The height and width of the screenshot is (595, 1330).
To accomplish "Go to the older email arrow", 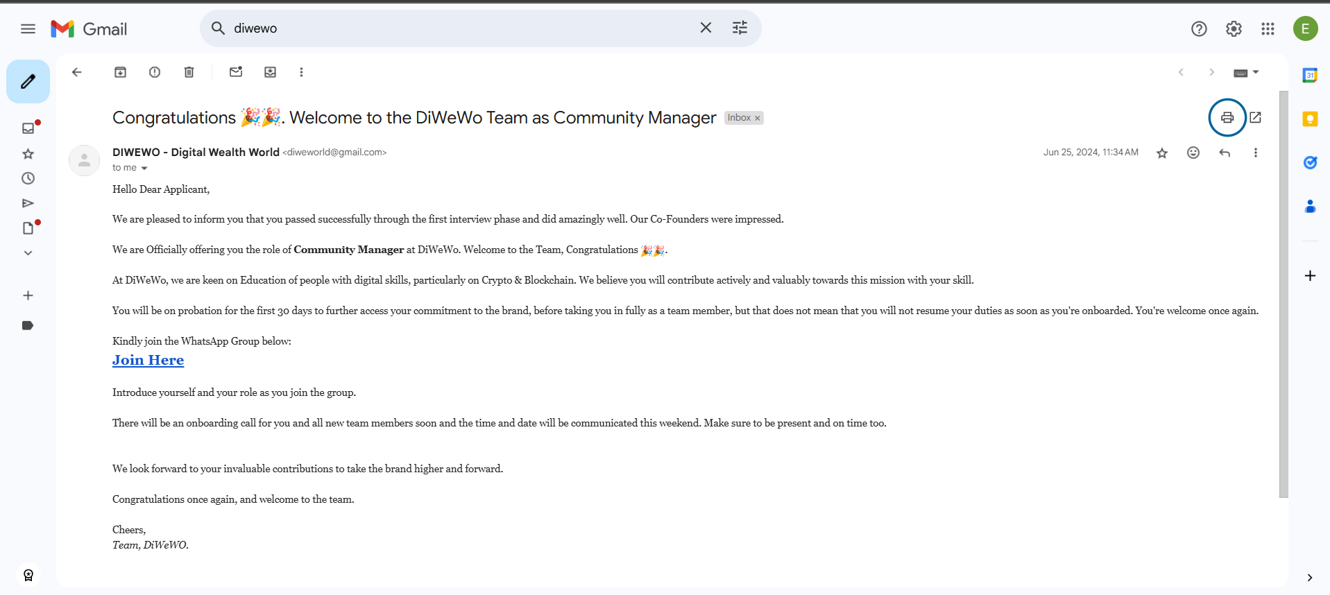I will click(x=1211, y=72).
